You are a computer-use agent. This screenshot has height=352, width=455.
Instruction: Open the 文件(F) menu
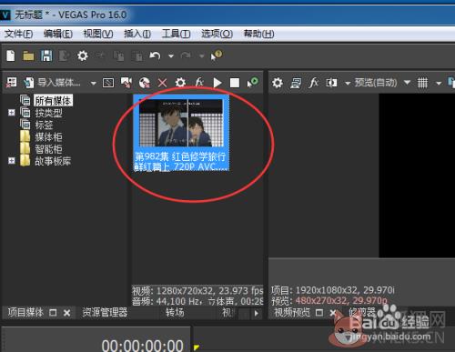coord(18,34)
